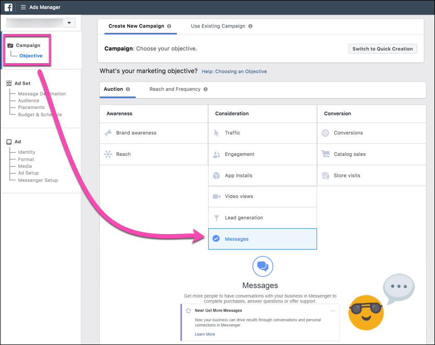Open Identity under Ad
Screen dimensions: 435x345
point(27,152)
